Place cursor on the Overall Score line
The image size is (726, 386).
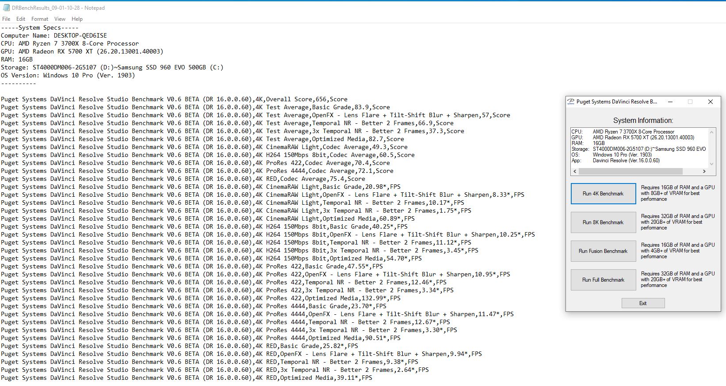pyautogui.click(x=177, y=99)
